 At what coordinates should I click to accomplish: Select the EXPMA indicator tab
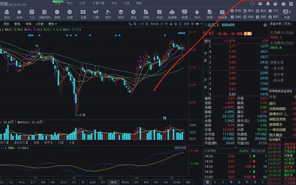point(176,182)
